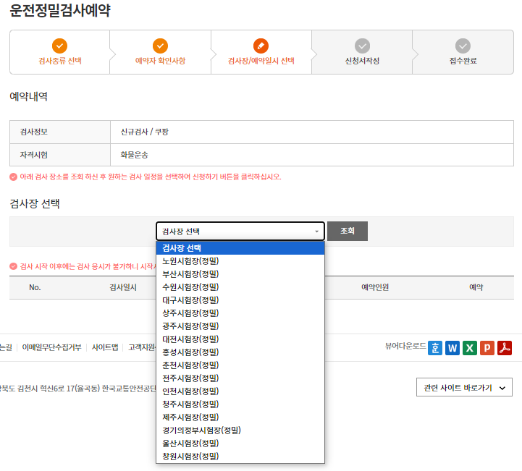This screenshot has width=522, height=471.
Task: Click 접수완료 step label
Action: (x=463, y=61)
